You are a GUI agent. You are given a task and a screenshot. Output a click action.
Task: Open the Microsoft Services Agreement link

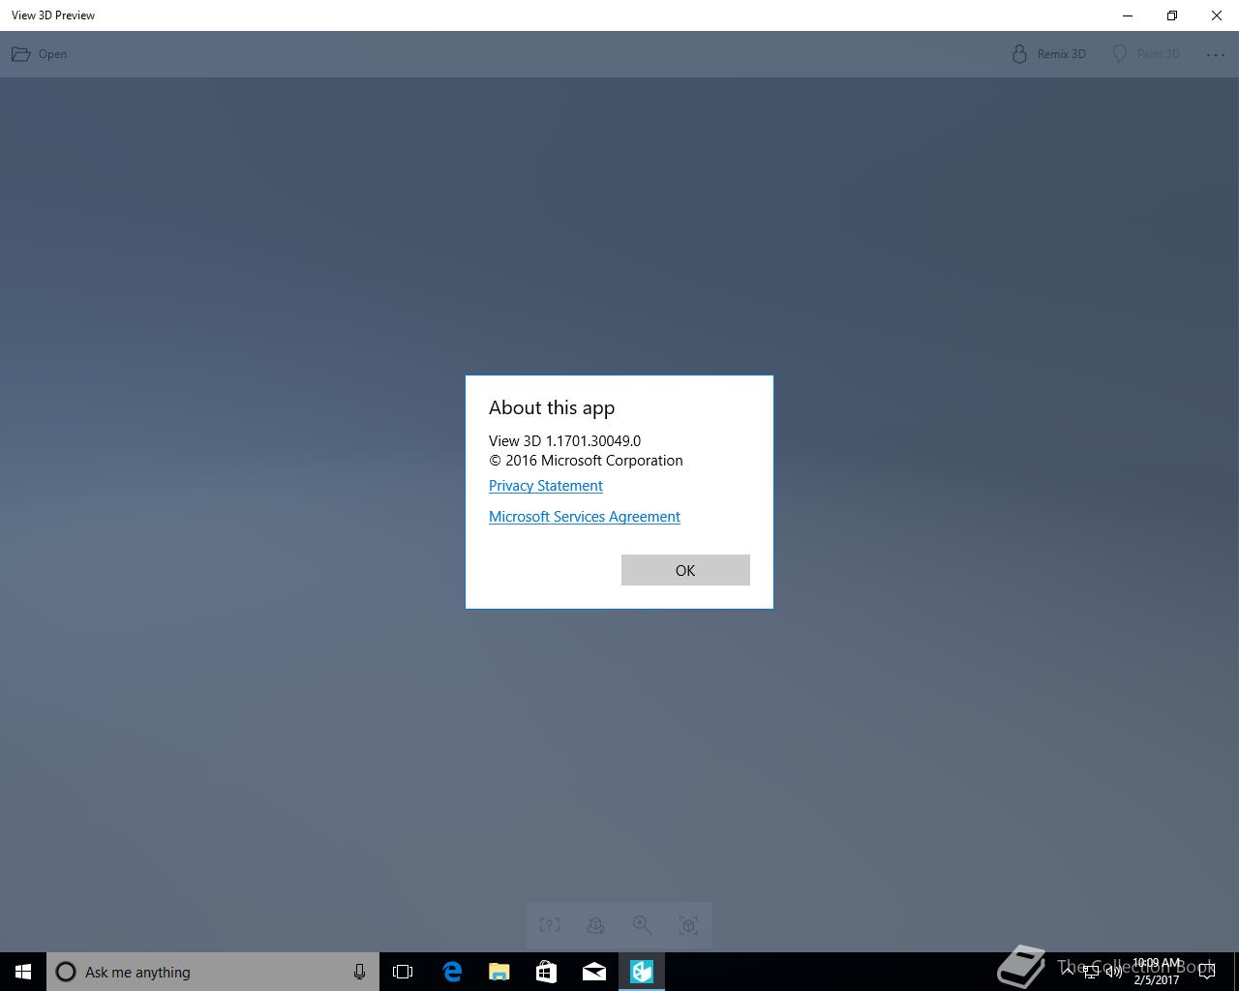pyautogui.click(x=585, y=517)
